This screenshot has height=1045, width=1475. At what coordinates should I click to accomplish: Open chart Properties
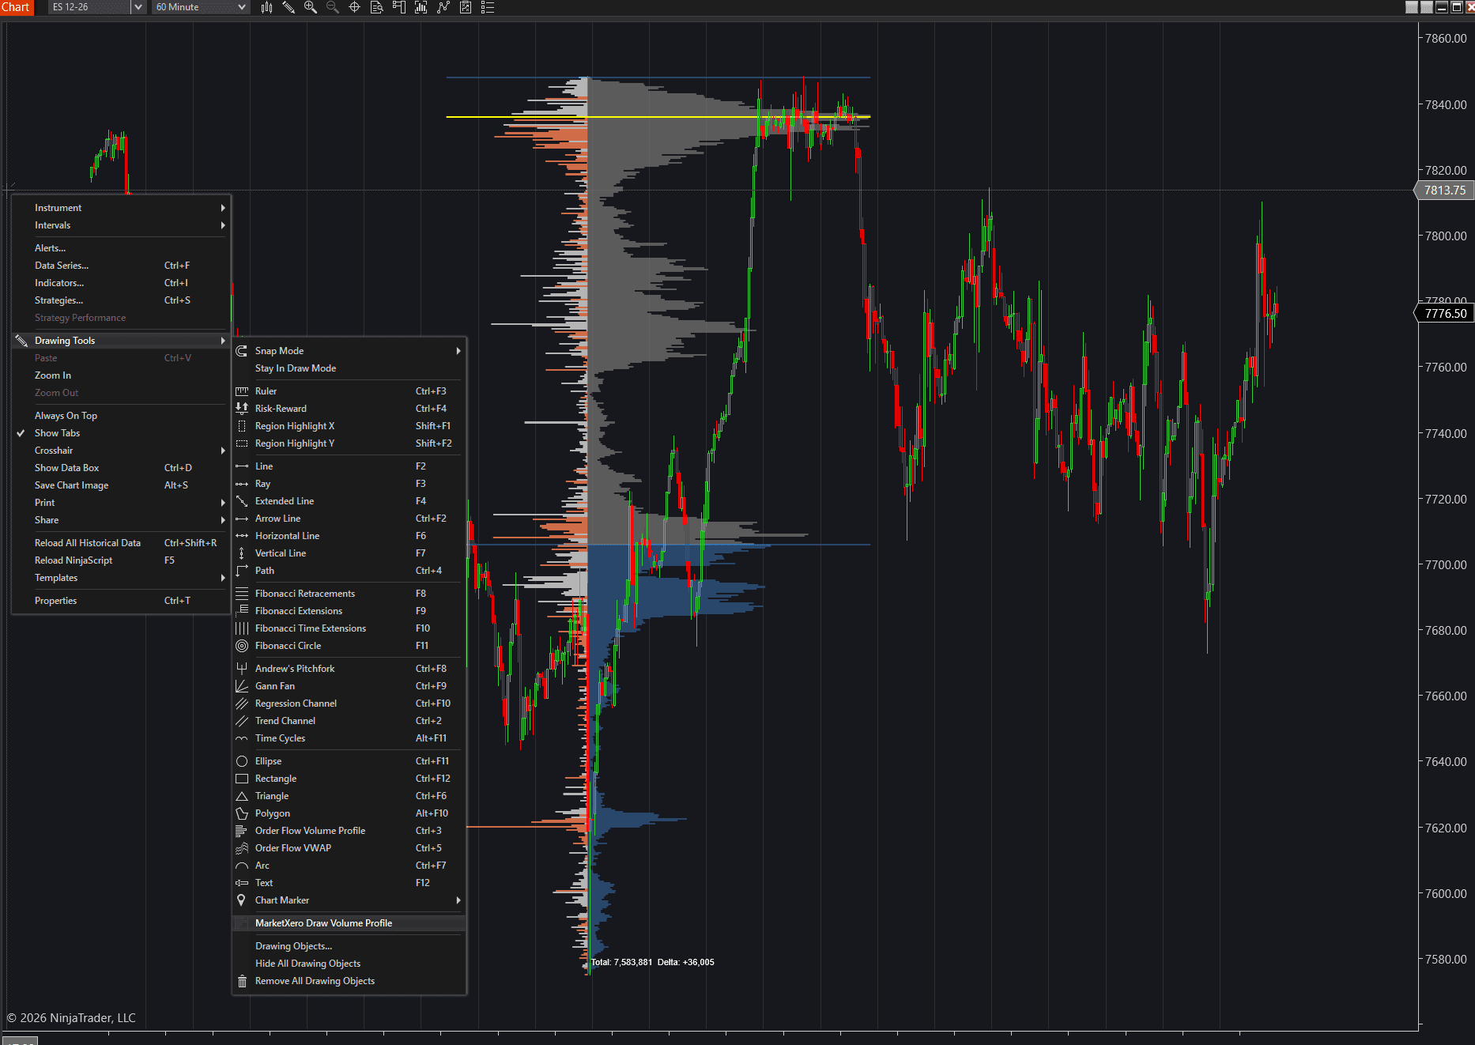121,601
